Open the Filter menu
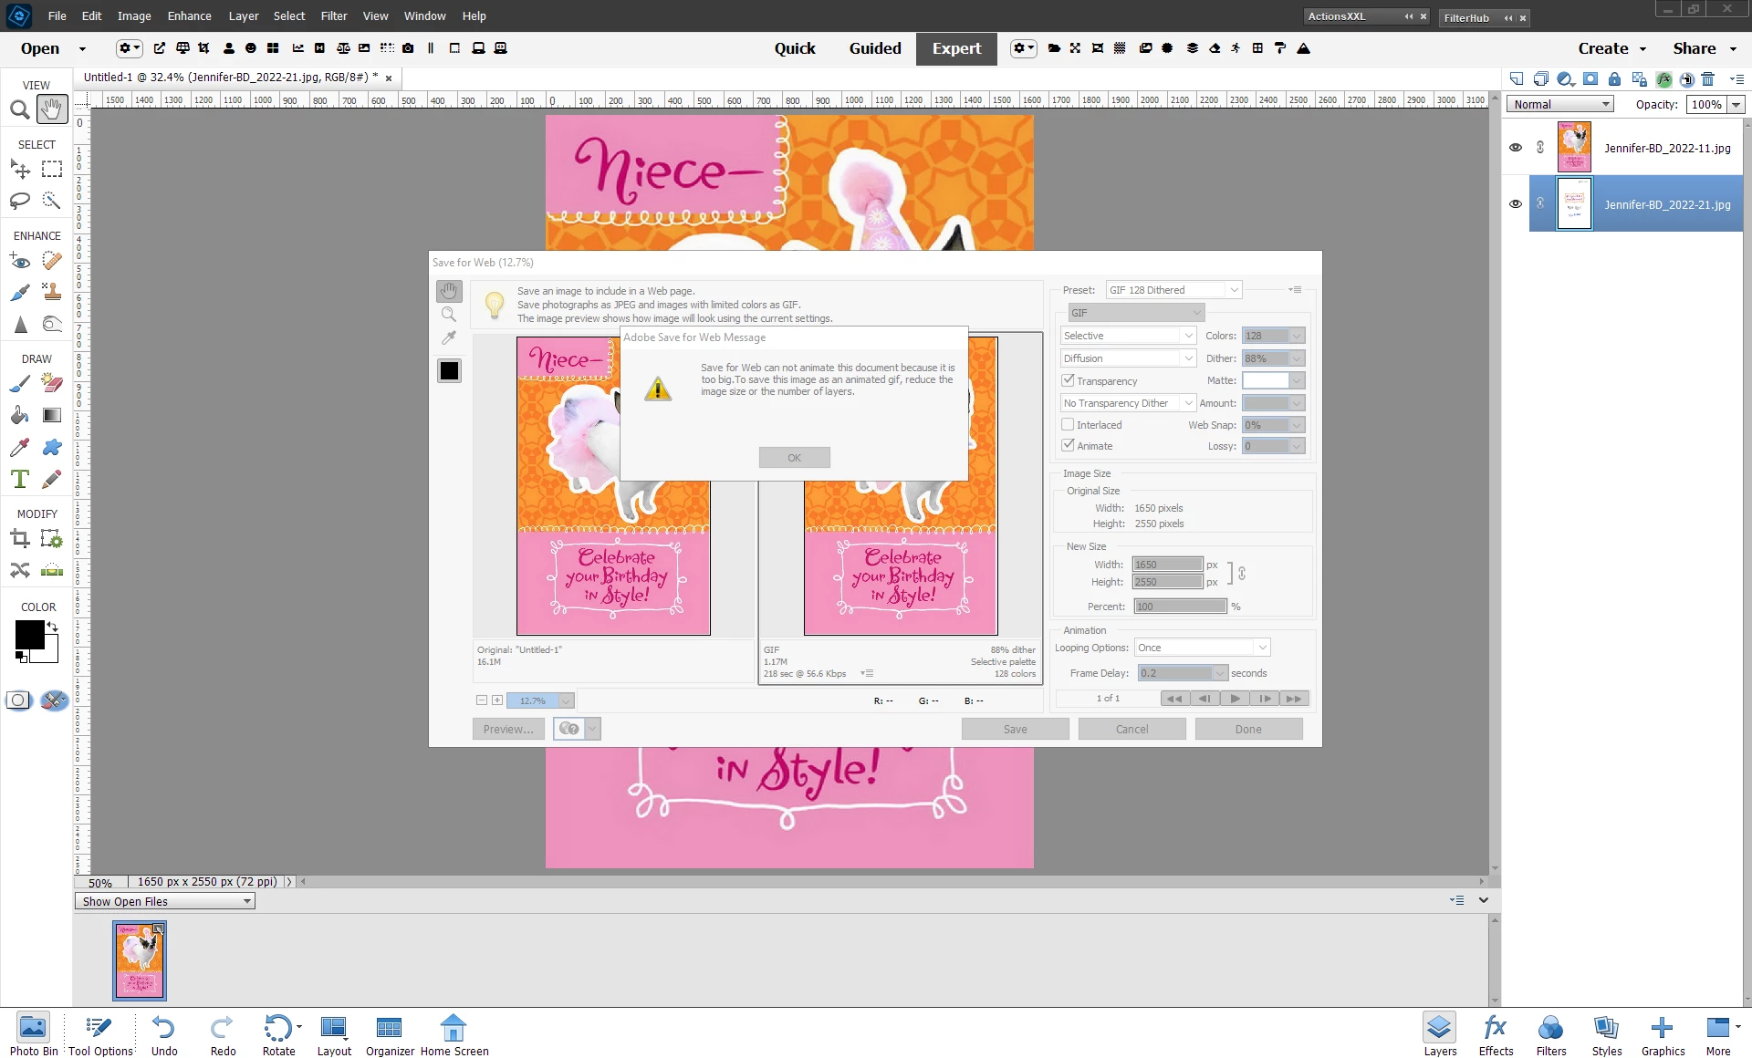The image size is (1752, 1058). tap(333, 16)
